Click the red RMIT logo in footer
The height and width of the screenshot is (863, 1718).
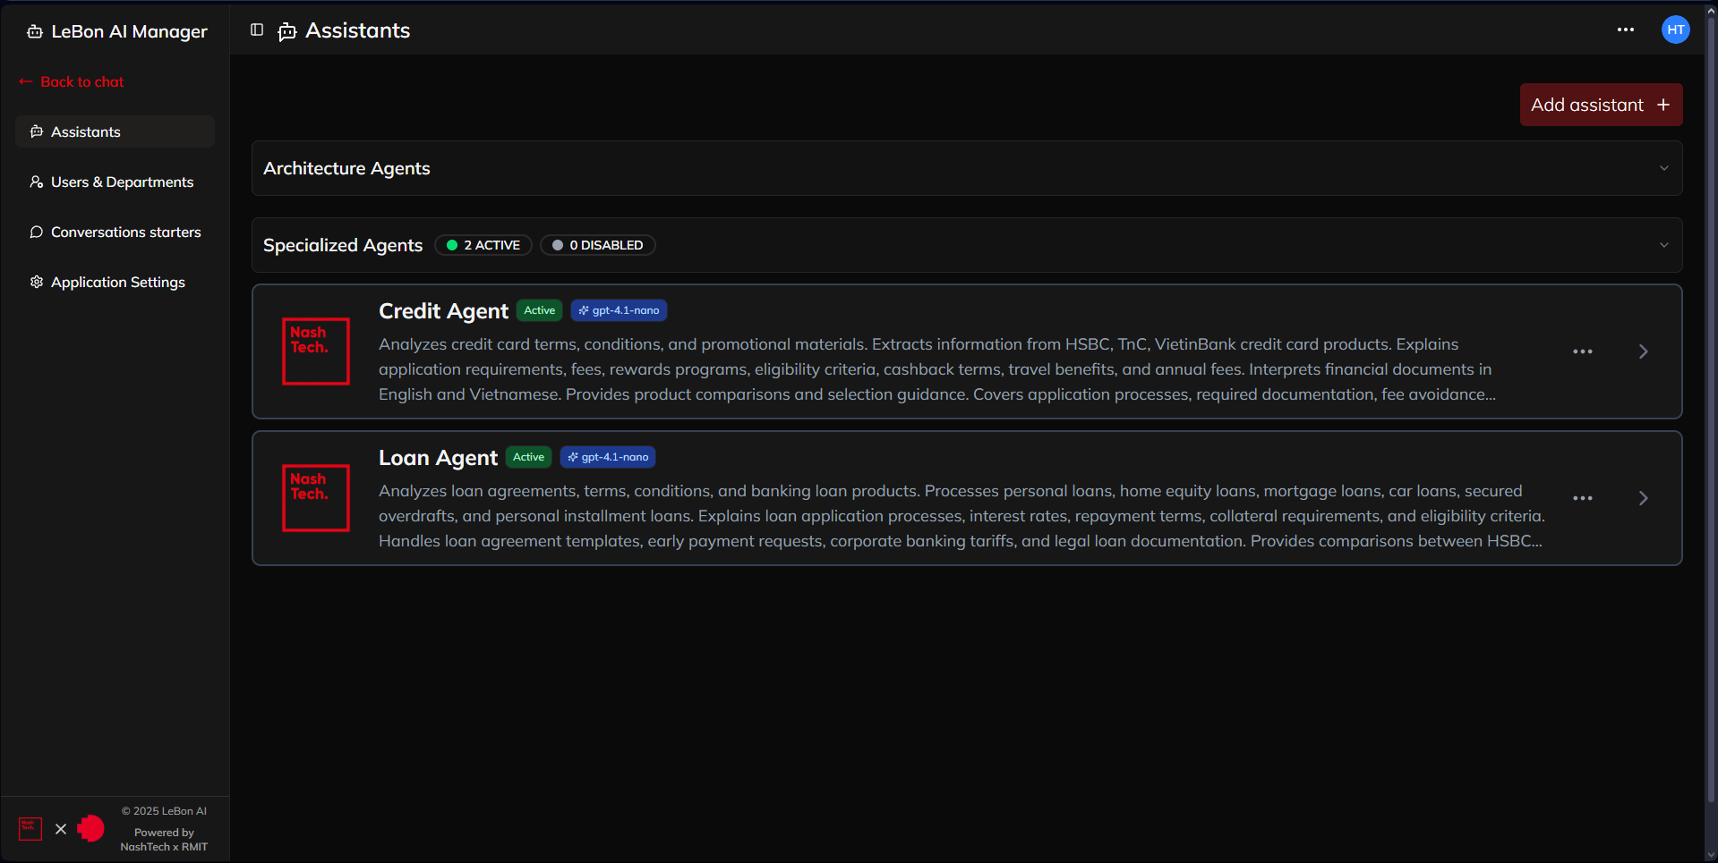click(x=90, y=828)
